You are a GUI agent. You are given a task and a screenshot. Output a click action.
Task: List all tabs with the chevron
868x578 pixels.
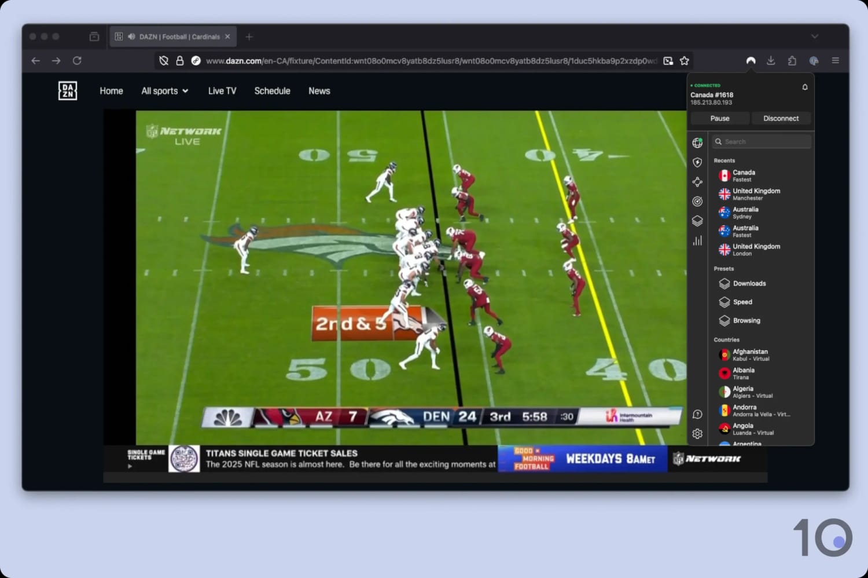point(815,36)
